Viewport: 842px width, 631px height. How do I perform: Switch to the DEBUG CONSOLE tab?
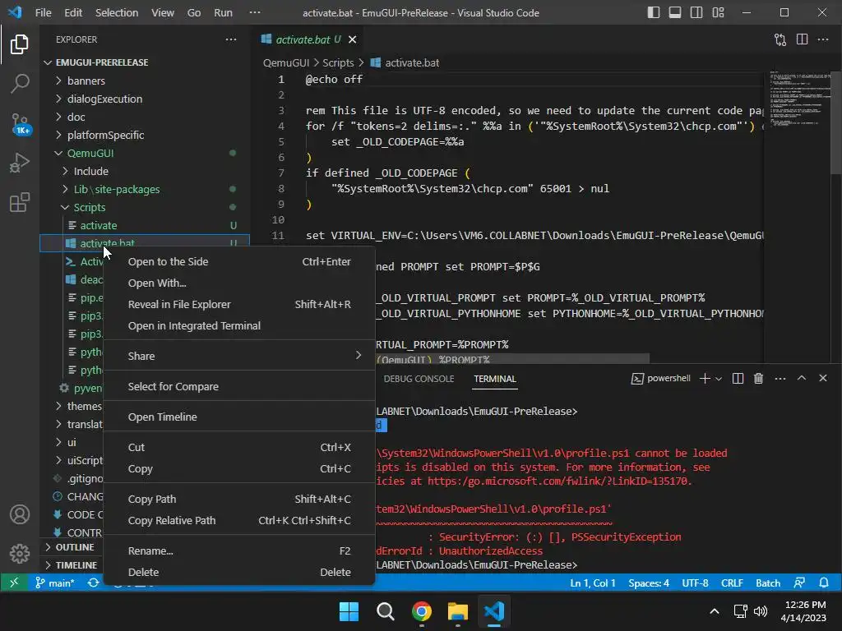[419, 379]
